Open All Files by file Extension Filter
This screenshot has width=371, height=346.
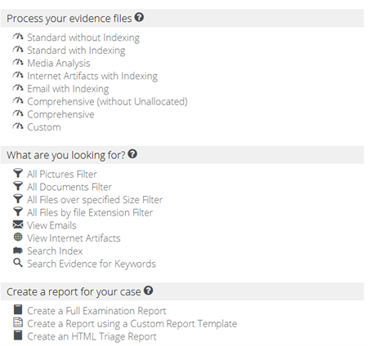click(x=90, y=213)
